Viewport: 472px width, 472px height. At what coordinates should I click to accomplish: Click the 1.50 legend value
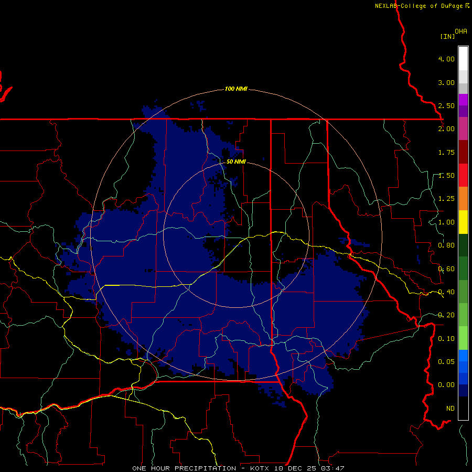point(446,176)
